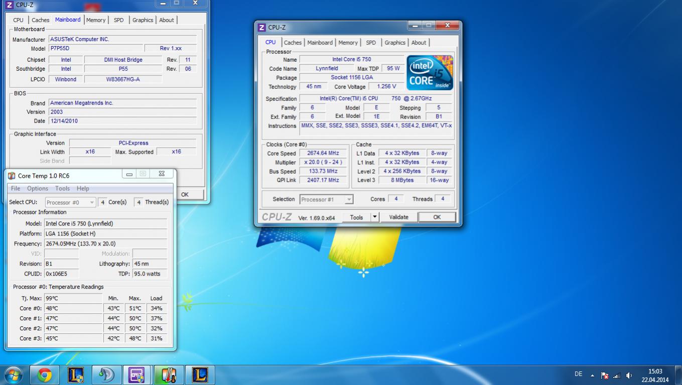Click the Core Temp title bar icon

tap(12, 176)
